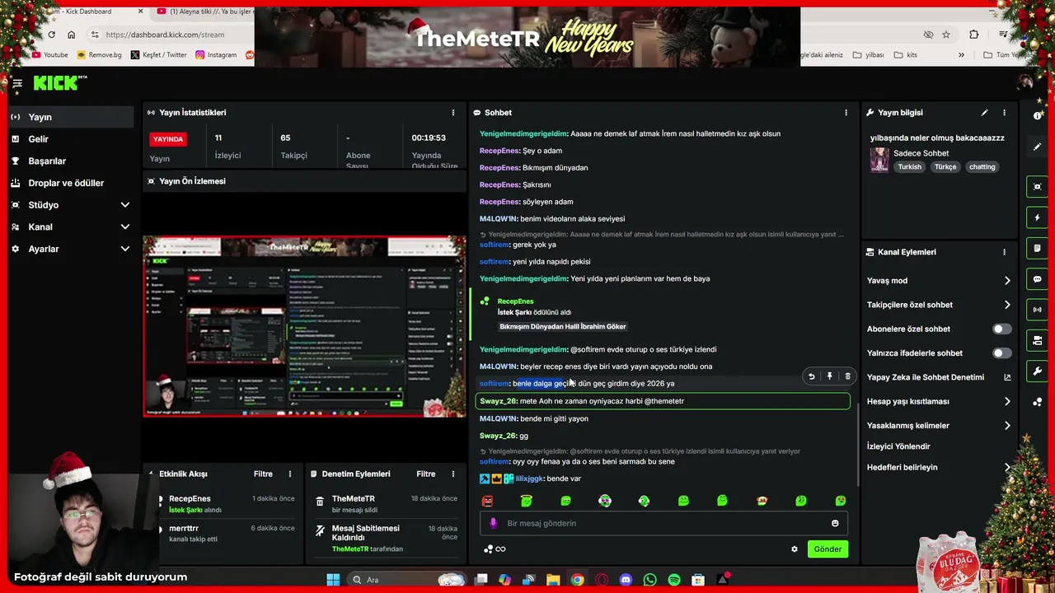Open Yavaş mod settings arrow
The image size is (1055, 593).
1006,281
